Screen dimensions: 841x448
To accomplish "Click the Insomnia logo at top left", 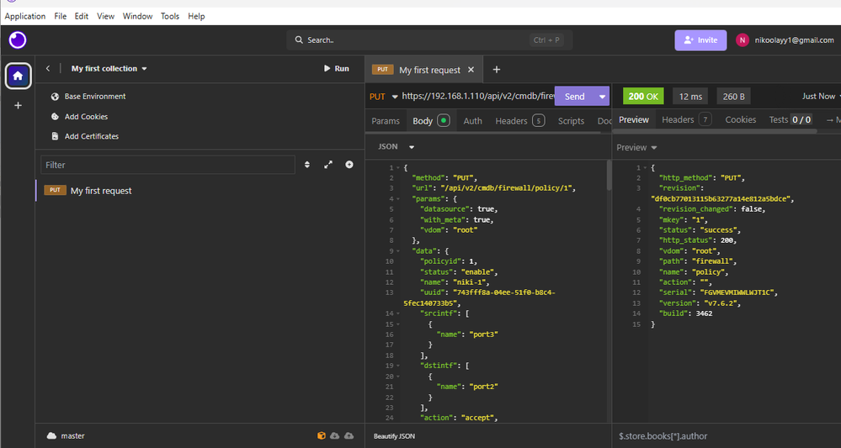I will [18, 40].
